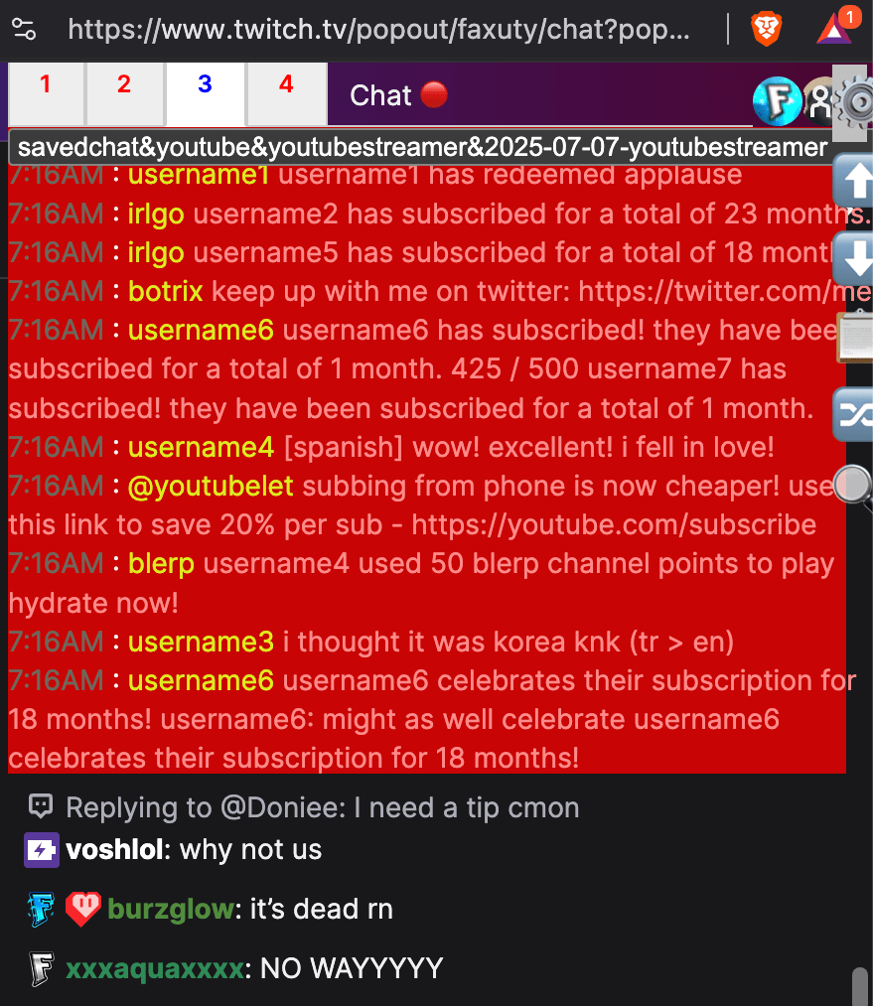Click the Brave rewards triangle icon
The height and width of the screenshot is (1006, 873).
point(834,27)
